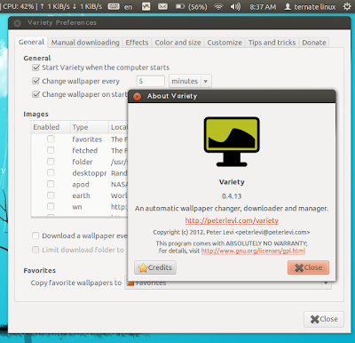The image size is (355, 343).
Task: Click the 8:37 AM clock
Action: (x=263, y=6)
